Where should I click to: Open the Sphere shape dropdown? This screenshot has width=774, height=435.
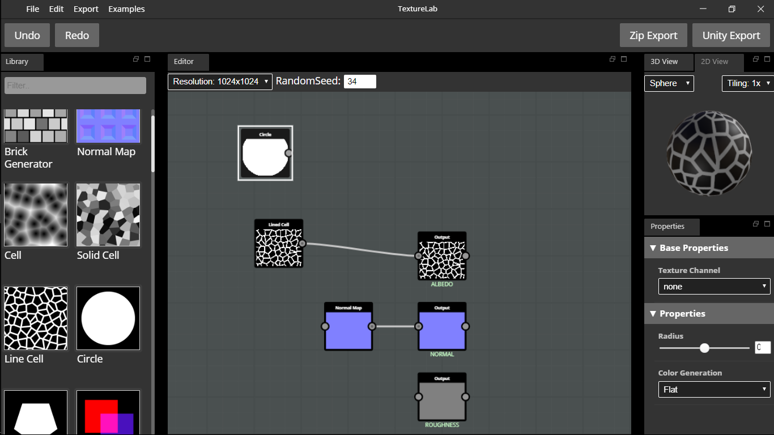[669, 83]
